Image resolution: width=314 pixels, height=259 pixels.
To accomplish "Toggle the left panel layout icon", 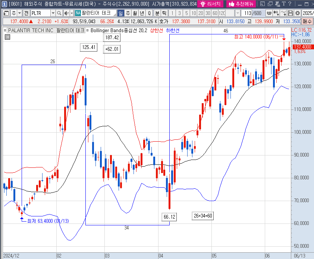I will click(6, 13).
